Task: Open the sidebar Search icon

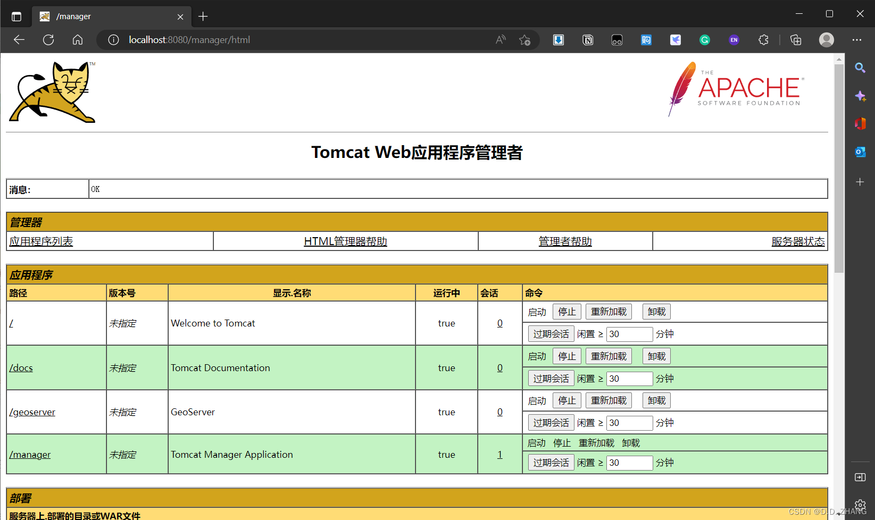Action: click(x=860, y=68)
